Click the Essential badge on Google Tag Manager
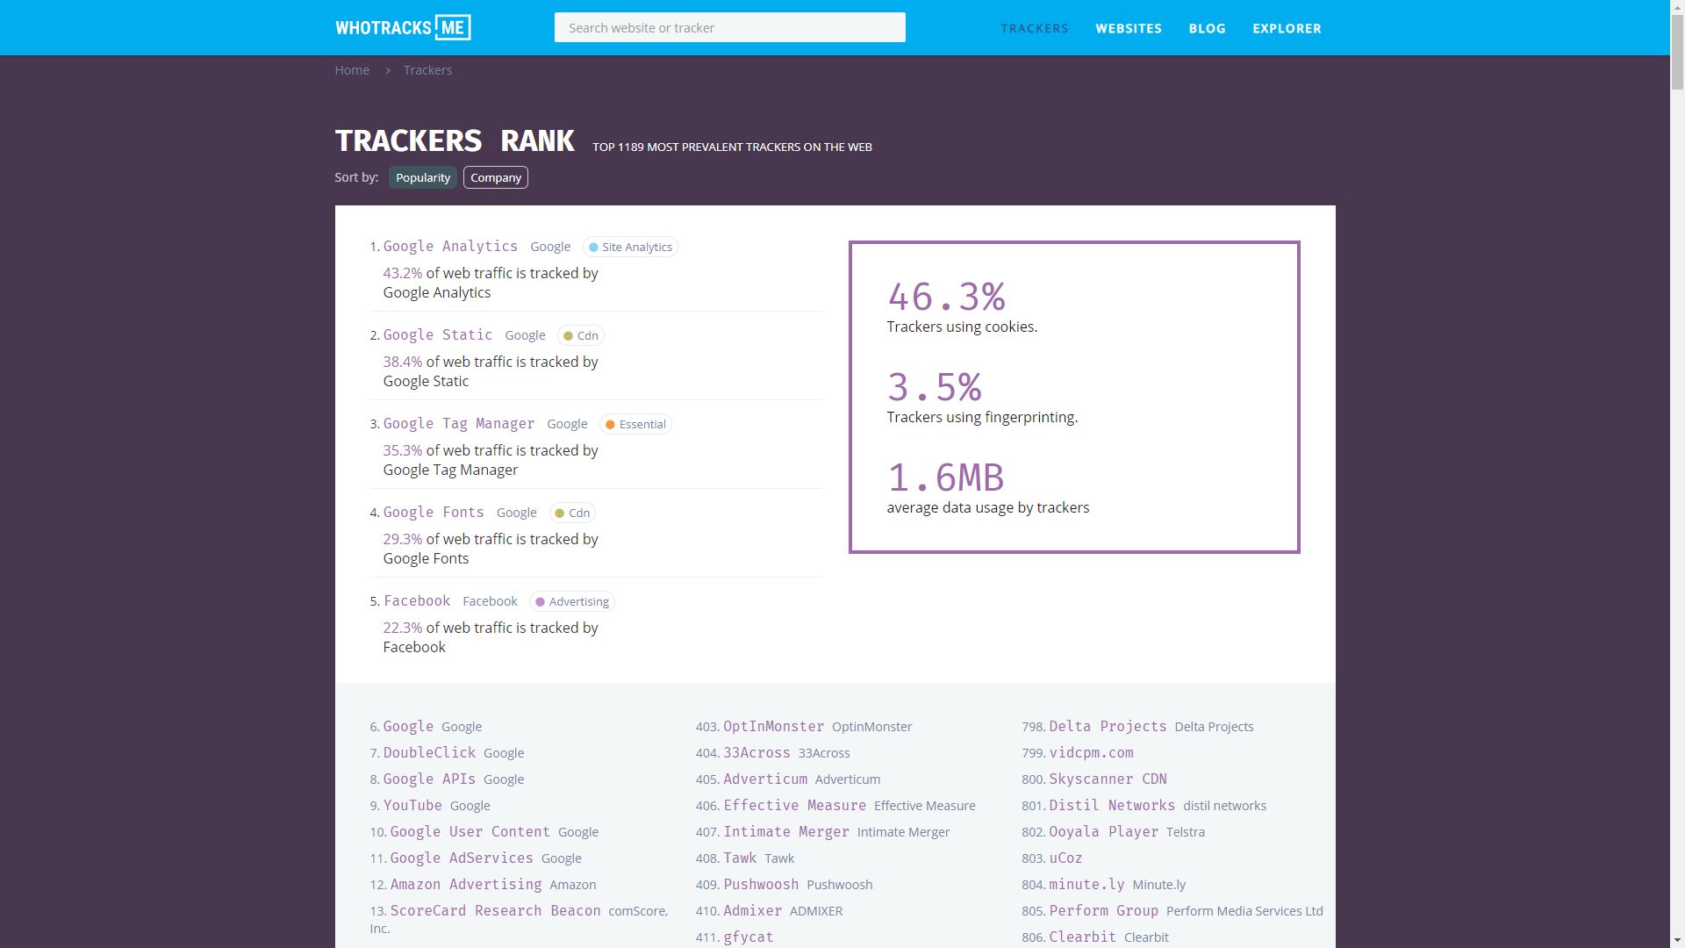The image size is (1685, 948). 635,424
